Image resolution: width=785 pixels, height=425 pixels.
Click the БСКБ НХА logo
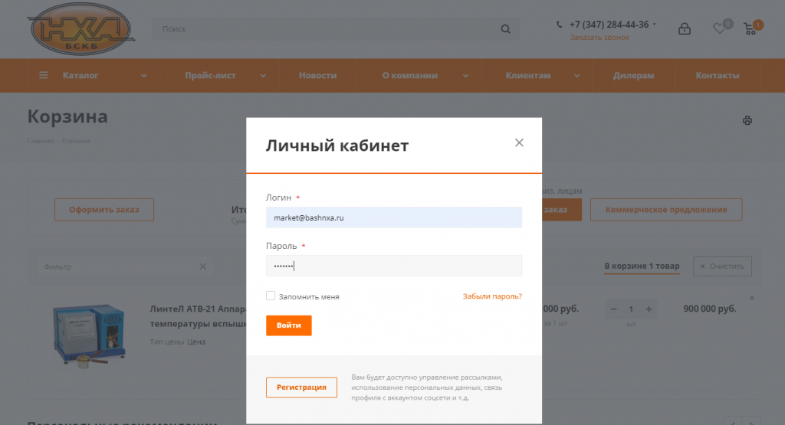coord(81,29)
